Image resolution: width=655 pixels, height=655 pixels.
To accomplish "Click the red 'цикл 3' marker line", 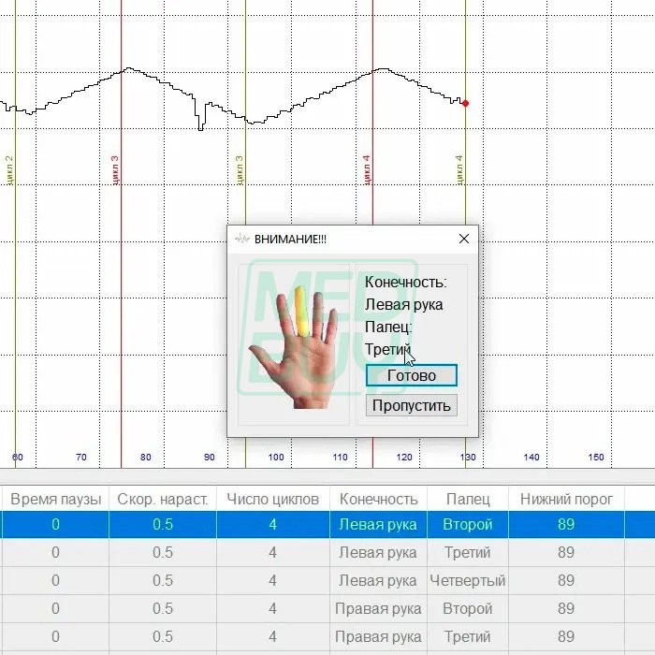I will click(121, 234).
